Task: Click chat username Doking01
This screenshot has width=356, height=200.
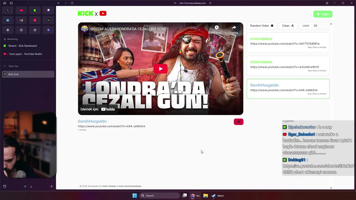Action: tap(297, 160)
